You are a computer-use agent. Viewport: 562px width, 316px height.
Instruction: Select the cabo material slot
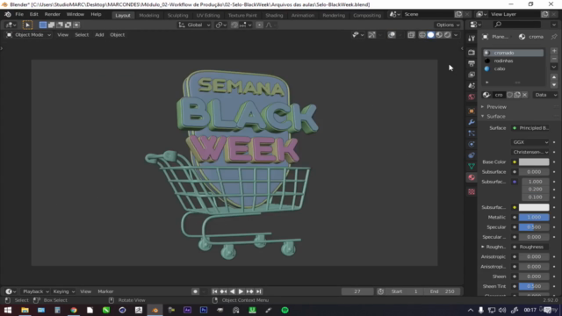pyautogui.click(x=513, y=68)
